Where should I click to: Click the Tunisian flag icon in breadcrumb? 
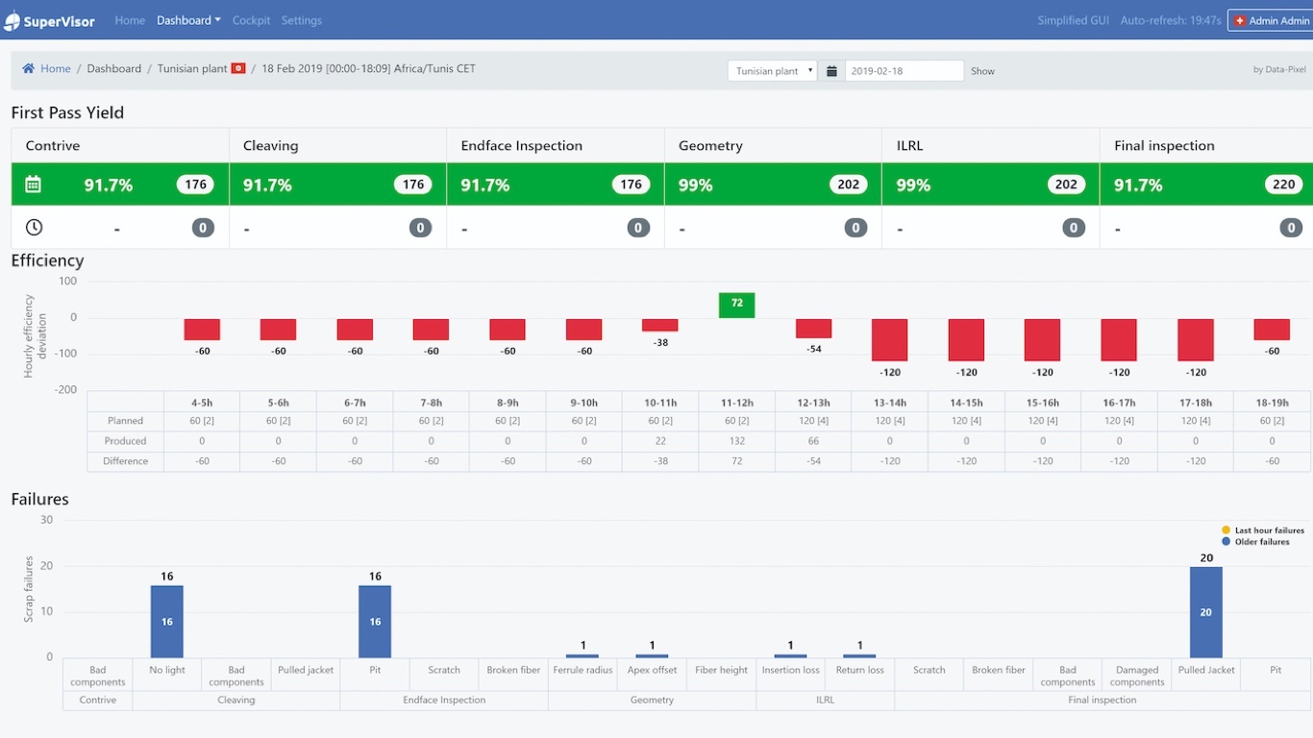click(238, 69)
